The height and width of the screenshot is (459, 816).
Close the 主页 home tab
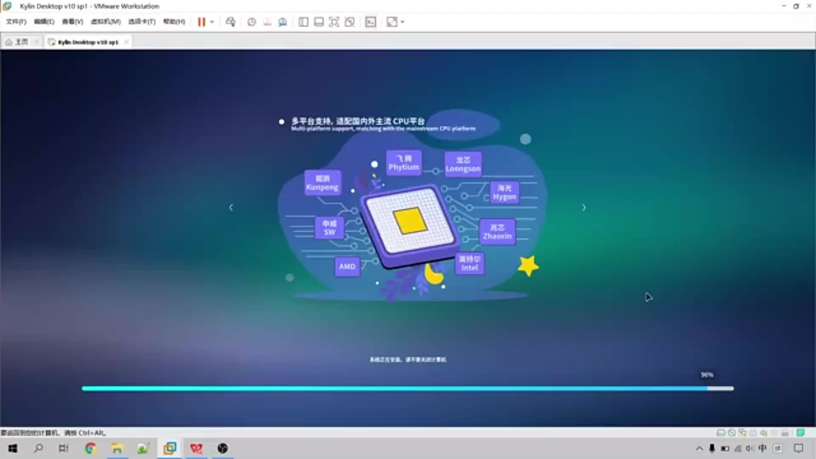[x=37, y=42]
